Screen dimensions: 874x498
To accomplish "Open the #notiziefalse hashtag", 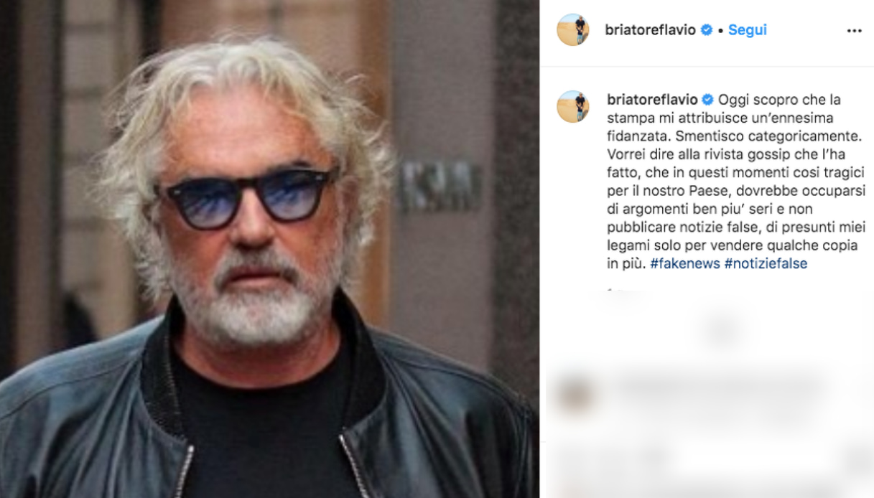I will point(766,263).
